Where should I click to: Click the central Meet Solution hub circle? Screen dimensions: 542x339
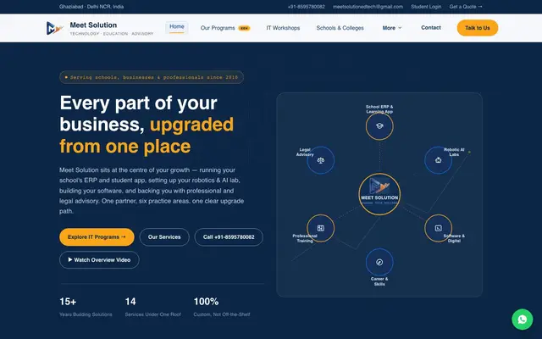point(379,194)
